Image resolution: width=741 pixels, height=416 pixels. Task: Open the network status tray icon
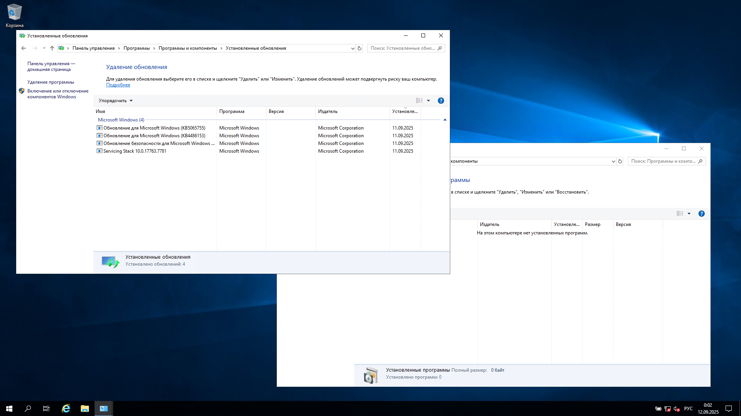668,409
